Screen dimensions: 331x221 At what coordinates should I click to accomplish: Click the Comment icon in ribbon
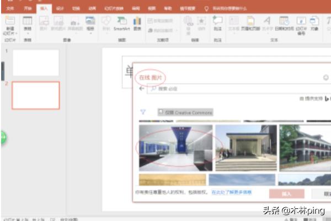point(218,22)
